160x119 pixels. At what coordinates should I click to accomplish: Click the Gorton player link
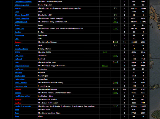18,32
